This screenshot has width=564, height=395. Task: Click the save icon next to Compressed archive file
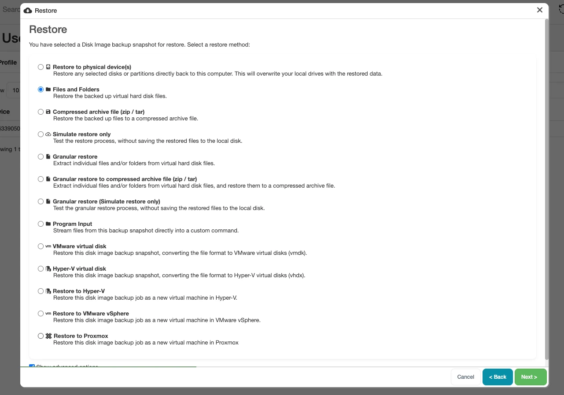[48, 112]
